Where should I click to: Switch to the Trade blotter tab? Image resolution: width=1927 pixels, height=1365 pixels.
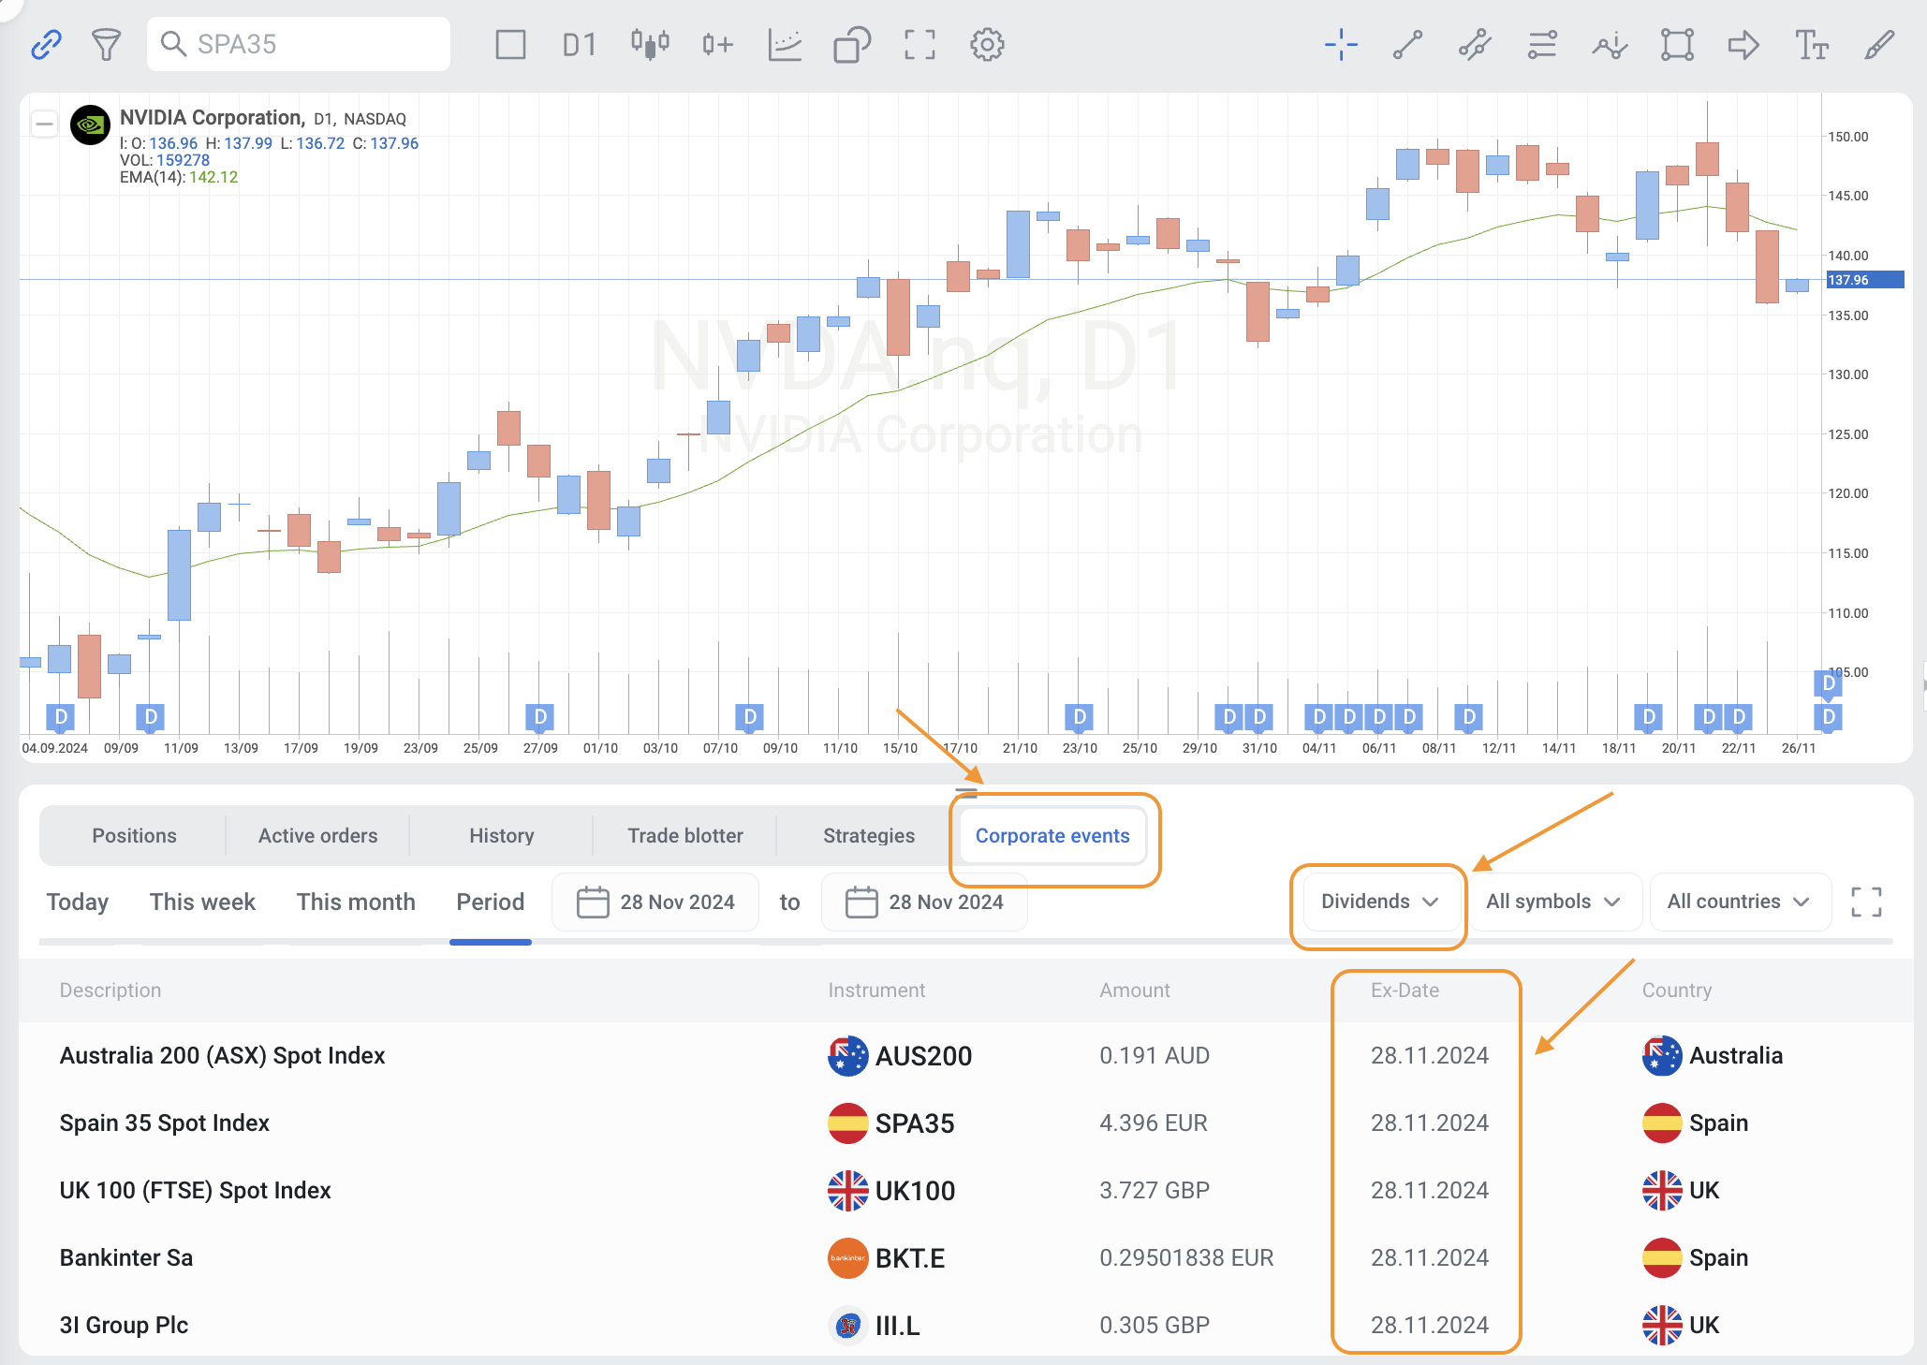point(684,835)
